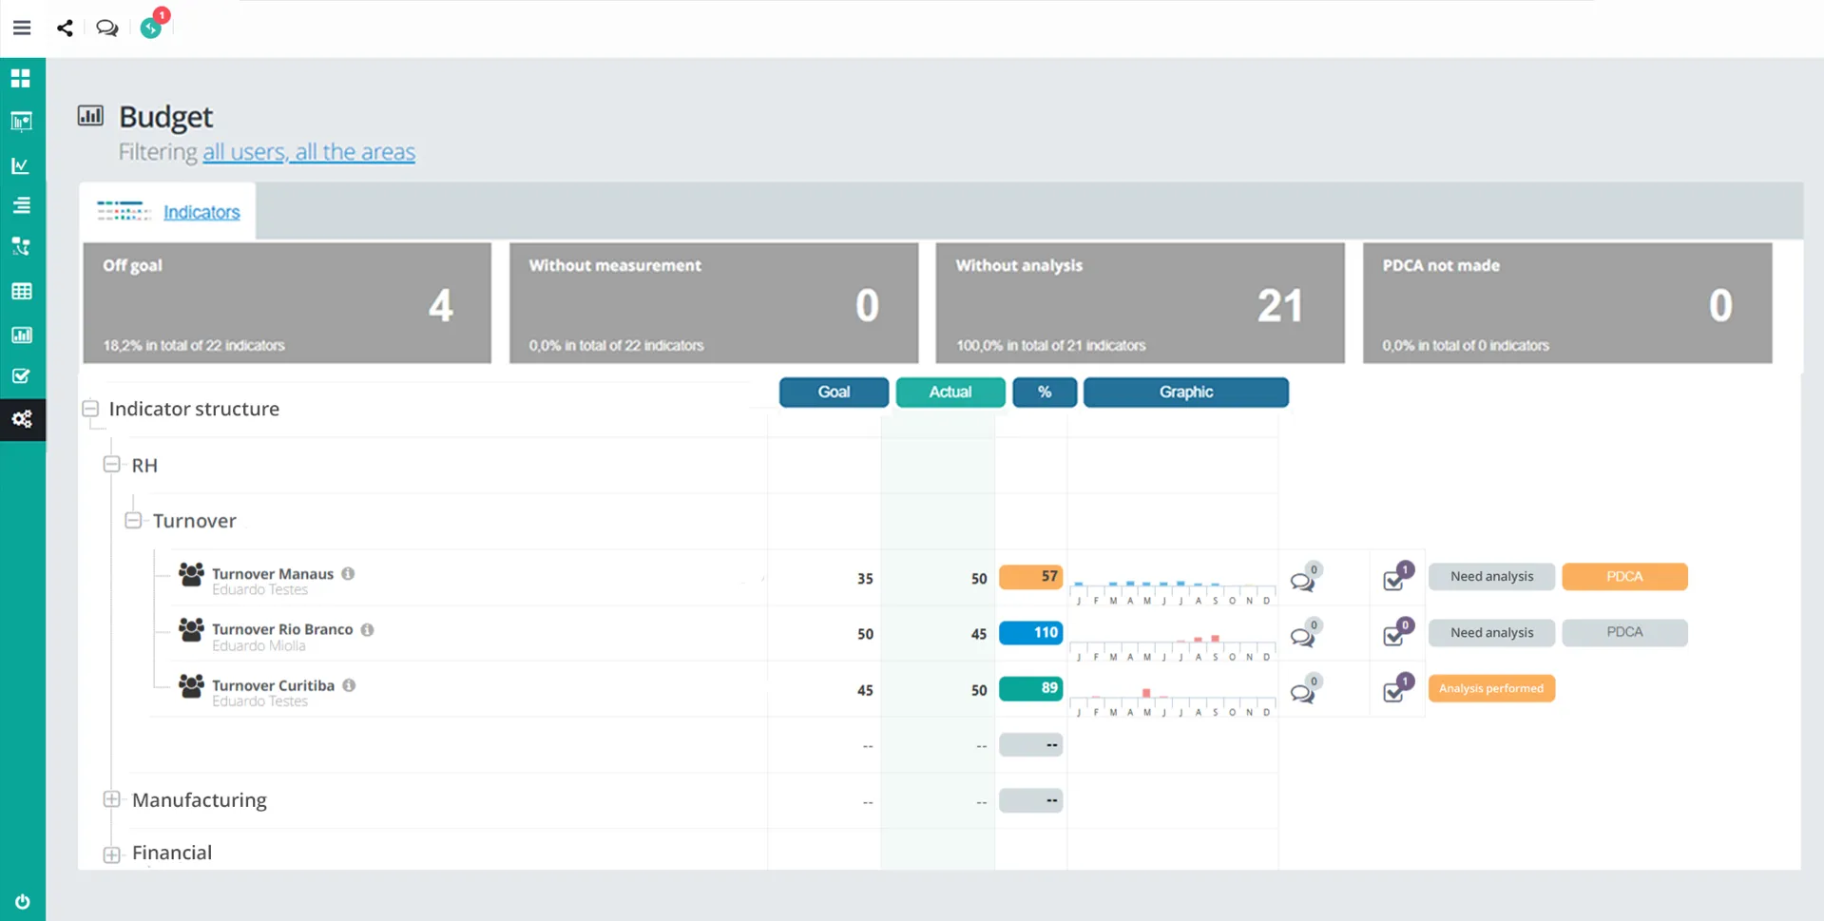This screenshot has height=921, width=1824.
Task: Select the presentation chart icon in sidebar
Action: click(21, 122)
